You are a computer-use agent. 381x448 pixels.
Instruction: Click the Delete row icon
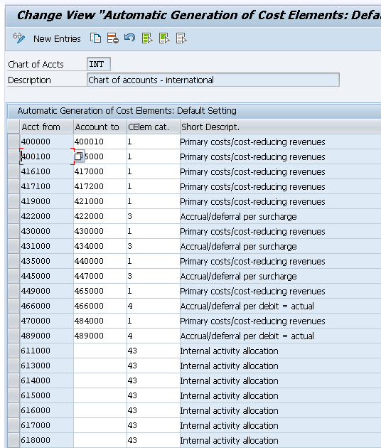113,38
